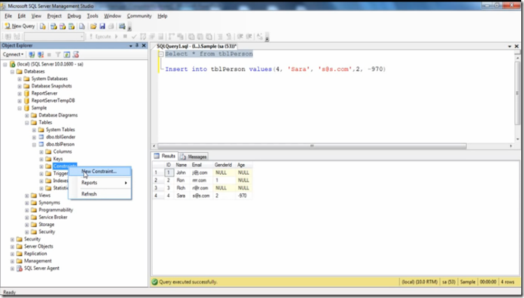Image resolution: width=524 pixels, height=298 pixels.
Task: Switch to the Messages tab
Action: click(194, 156)
